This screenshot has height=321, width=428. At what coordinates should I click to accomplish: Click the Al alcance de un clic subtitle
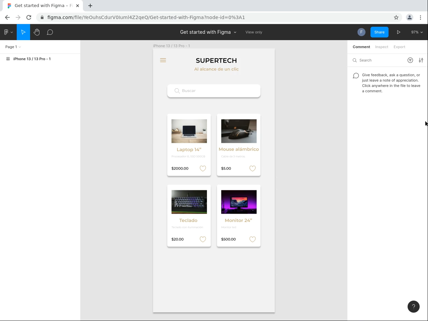pos(216,69)
